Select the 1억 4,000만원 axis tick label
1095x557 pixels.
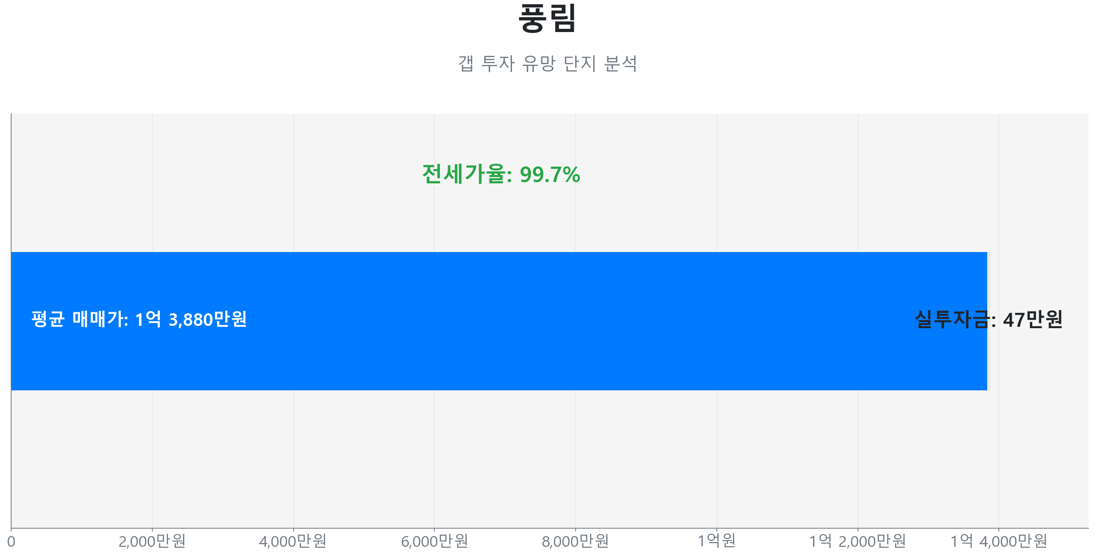click(999, 541)
